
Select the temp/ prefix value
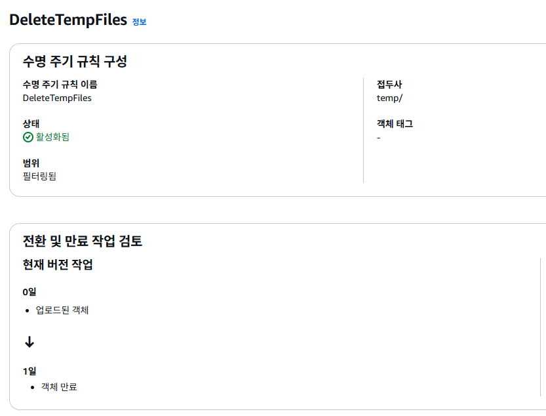[389, 98]
